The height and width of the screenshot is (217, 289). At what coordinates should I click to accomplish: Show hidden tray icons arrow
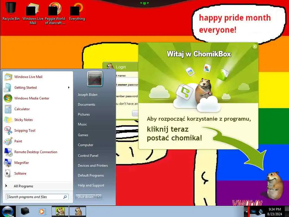[247, 212]
